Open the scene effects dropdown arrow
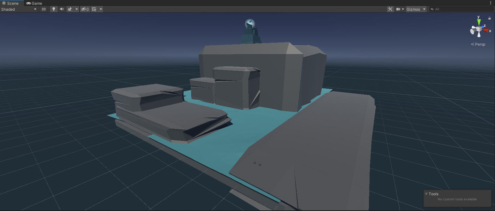 76,9
